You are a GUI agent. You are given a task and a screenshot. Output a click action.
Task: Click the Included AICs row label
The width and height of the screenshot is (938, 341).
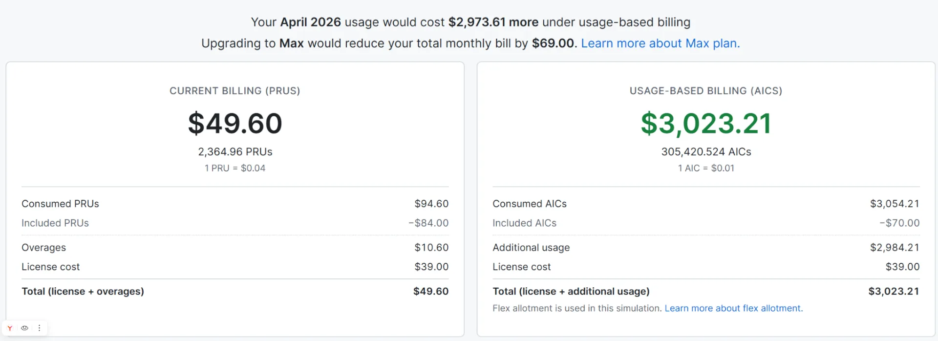524,223
